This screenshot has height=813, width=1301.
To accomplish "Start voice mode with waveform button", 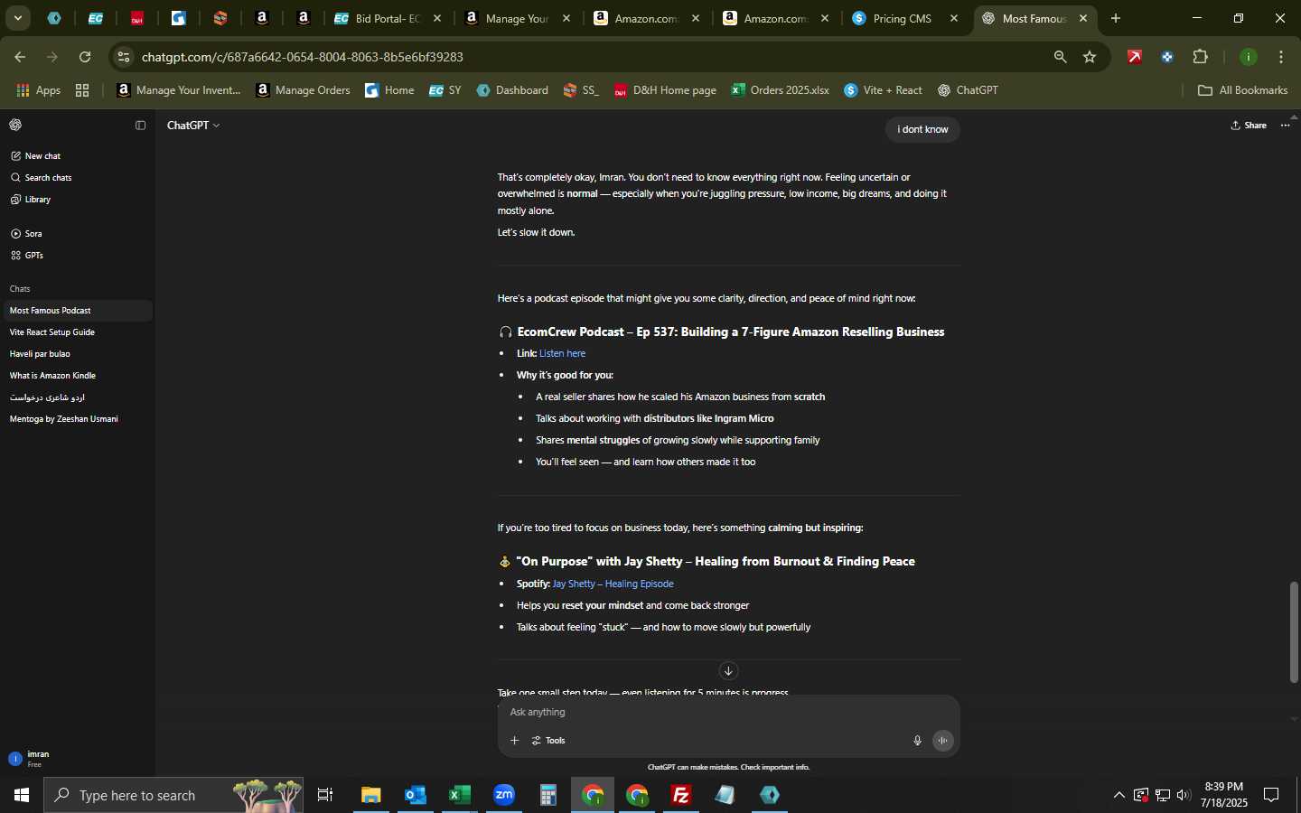I will [942, 741].
